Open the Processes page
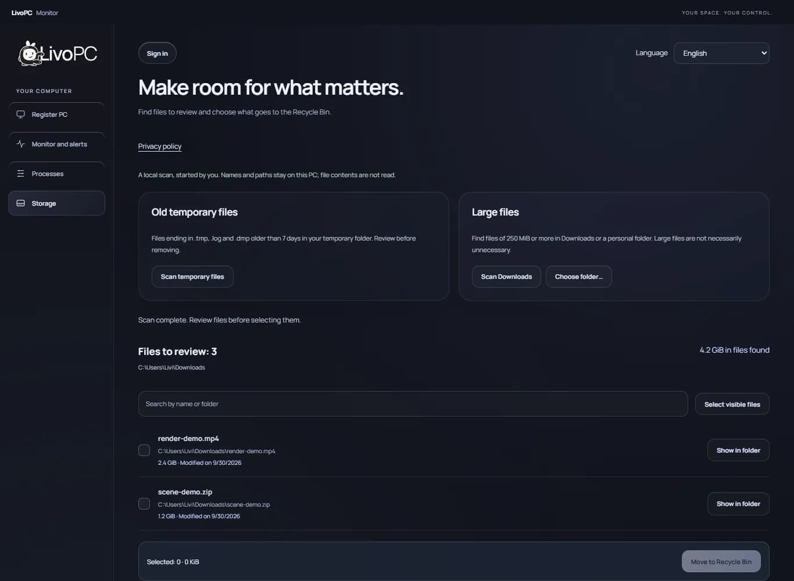This screenshot has width=794, height=581. 56,174
